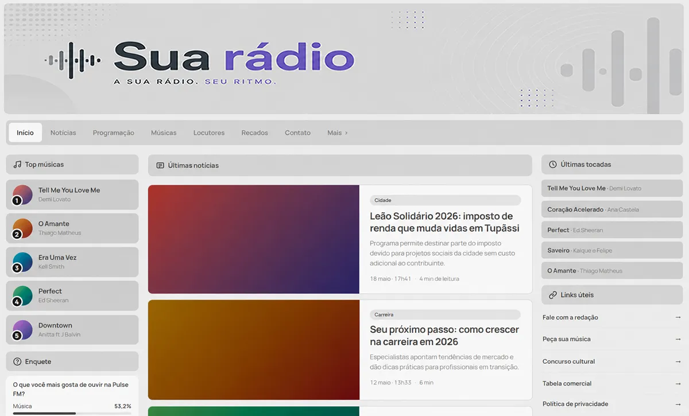This screenshot has width=689, height=416.
Task: Open Tabela comercial link
Action: (x=567, y=383)
